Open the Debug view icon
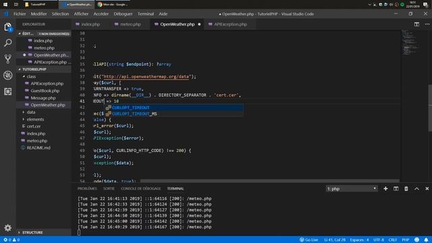 pyautogui.click(x=7, y=75)
